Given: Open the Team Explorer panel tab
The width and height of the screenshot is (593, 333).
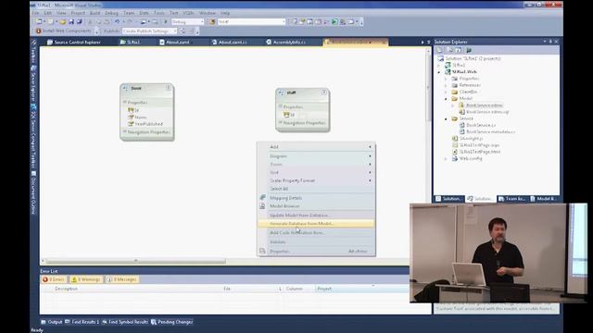Looking at the screenshot, I should tap(511, 199).
